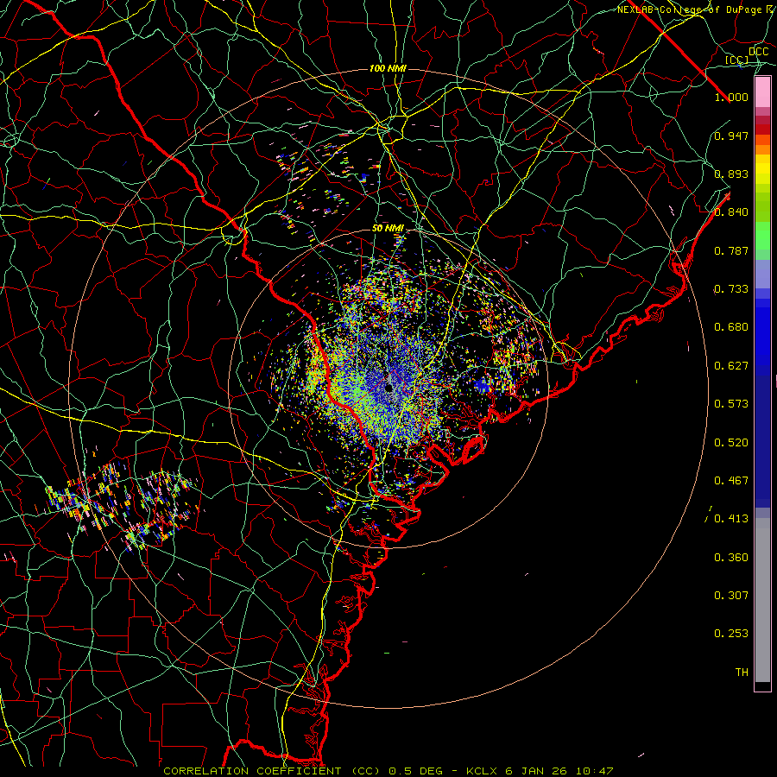Click the TH label on the color scale
The height and width of the screenshot is (777, 777).
(742, 673)
